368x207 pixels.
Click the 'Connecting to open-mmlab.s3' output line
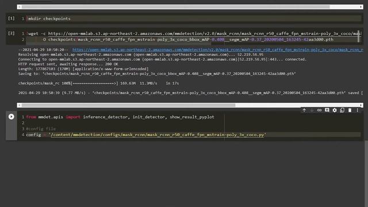(x=162, y=59)
